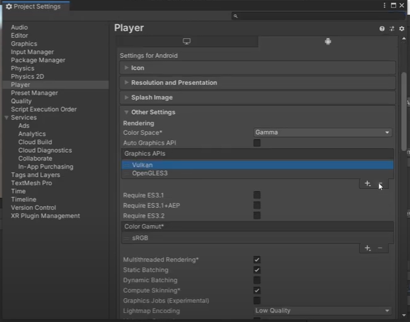The height and width of the screenshot is (322, 410).
Task: Click the Player preset sliders icon
Action: pyautogui.click(x=392, y=28)
